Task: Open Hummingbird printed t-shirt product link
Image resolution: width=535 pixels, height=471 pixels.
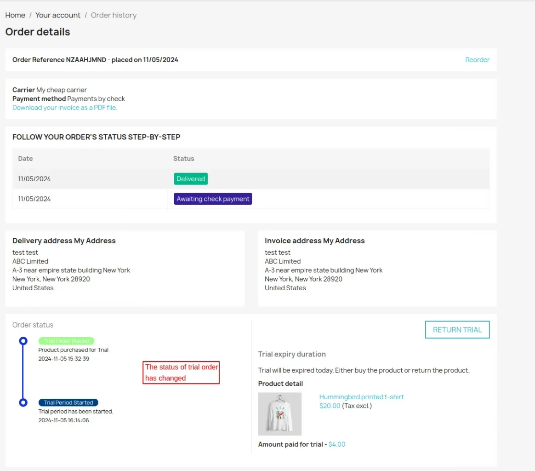Action: click(361, 397)
